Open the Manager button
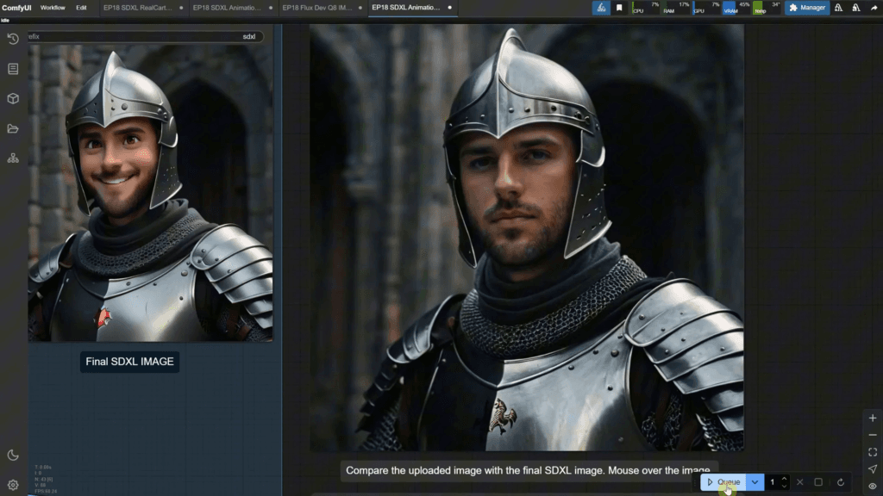Viewport: 883px width, 496px height. pyautogui.click(x=807, y=8)
